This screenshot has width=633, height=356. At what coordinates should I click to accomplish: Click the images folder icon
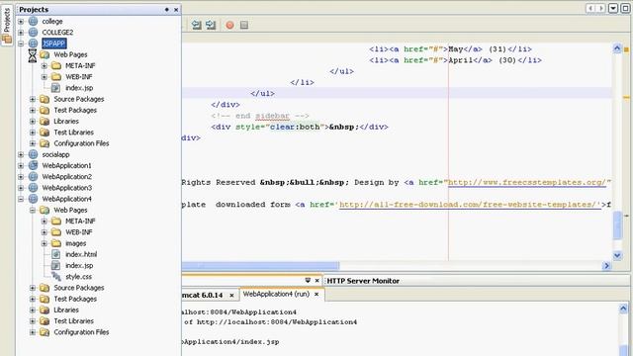(56, 243)
